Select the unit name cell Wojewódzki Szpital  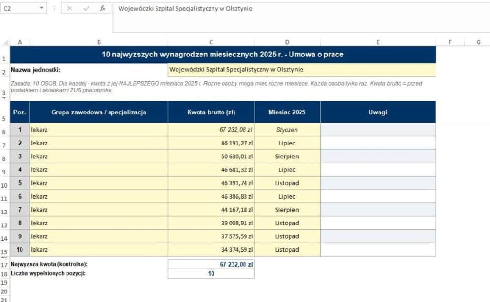coord(302,70)
